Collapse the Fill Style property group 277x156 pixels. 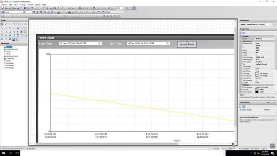pyautogui.click(x=241, y=85)
